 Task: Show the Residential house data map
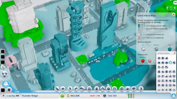[159, 62]
